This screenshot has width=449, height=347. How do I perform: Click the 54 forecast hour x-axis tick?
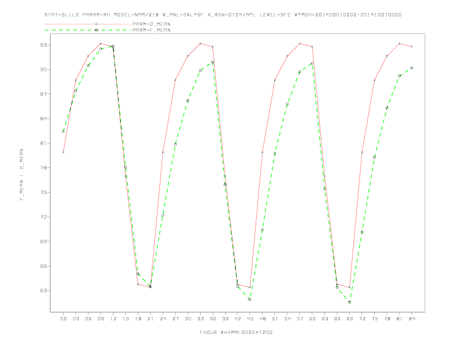click(287, 319)
